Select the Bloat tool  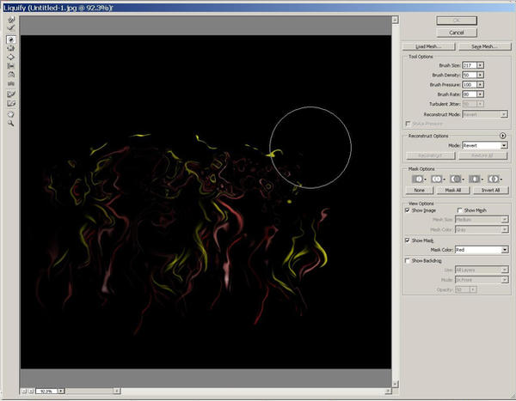click(11, 58)
